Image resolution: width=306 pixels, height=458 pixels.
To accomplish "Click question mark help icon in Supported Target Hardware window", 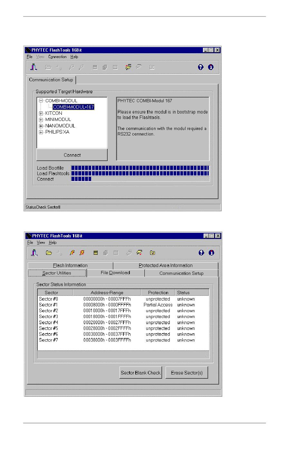I will click(x=201, y=67).
